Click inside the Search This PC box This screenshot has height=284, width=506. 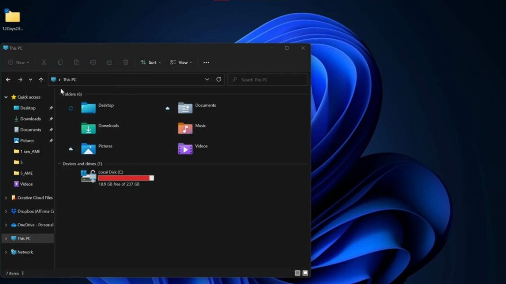268,79
